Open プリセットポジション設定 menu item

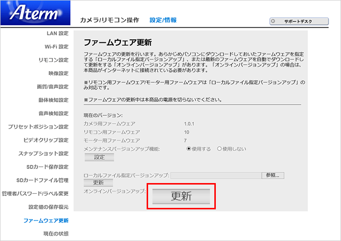click(38, 127)
